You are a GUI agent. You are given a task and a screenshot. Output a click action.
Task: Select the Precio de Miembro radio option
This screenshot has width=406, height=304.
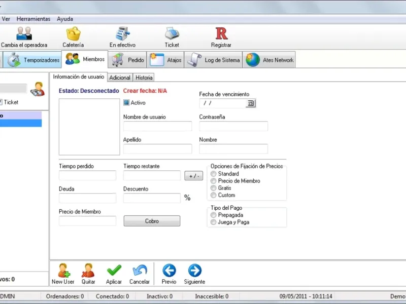click(x=213, y=181)
